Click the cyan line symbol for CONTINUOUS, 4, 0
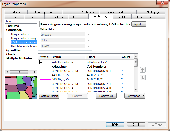This screenshot has width=170, height=131. tap(46, 88)
